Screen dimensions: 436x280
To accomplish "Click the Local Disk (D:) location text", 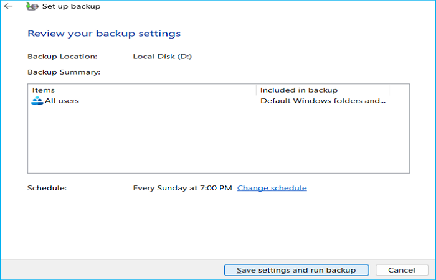I will 162,57.
